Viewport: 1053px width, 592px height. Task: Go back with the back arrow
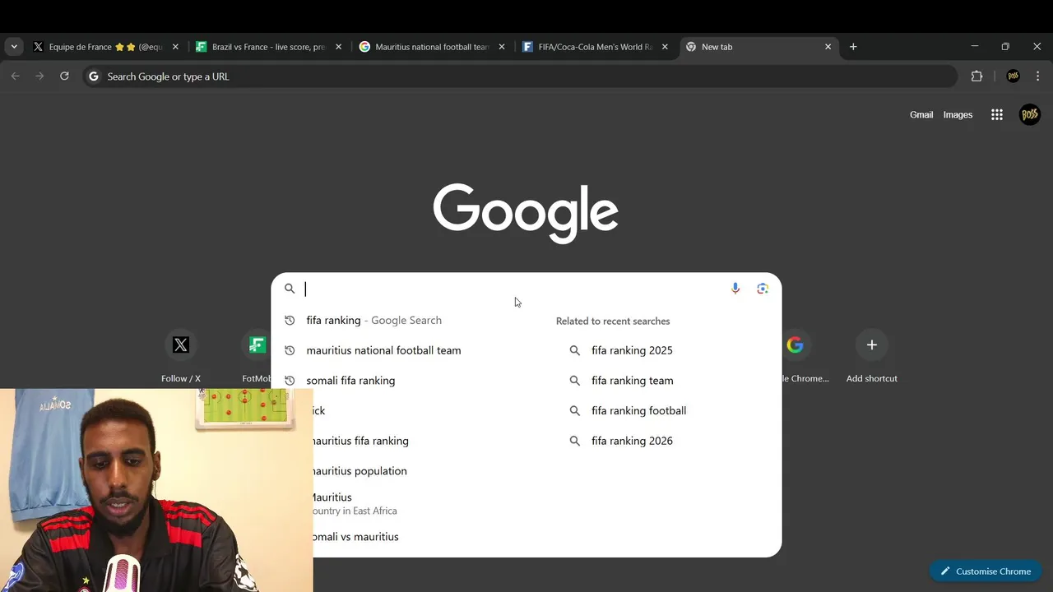point(16,76)
